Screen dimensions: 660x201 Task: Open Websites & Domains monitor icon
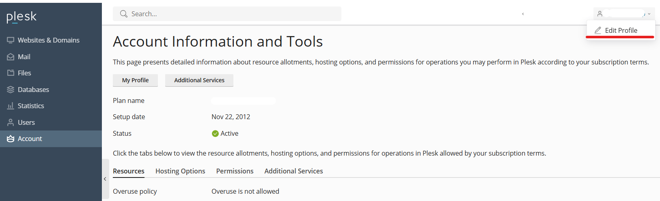tap(11, 40)
